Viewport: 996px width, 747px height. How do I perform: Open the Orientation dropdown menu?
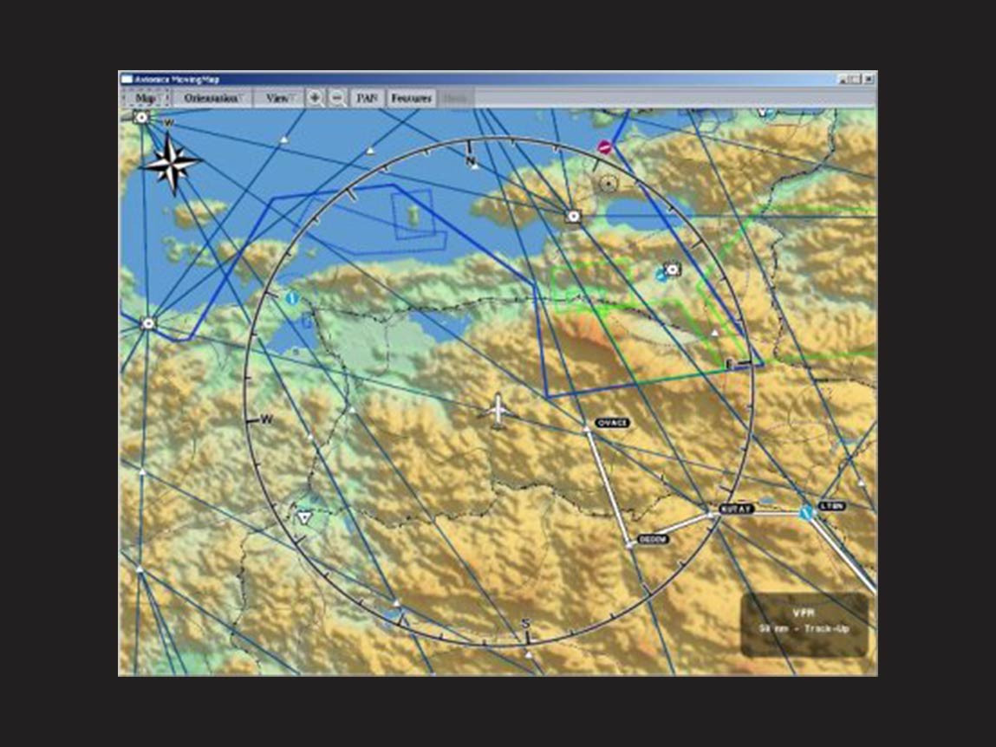point(212,98)
